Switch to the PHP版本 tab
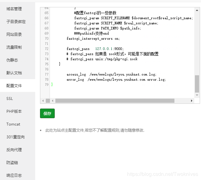Image resolution: width=201 pixels, height=180 pixels. click(14, 111)
